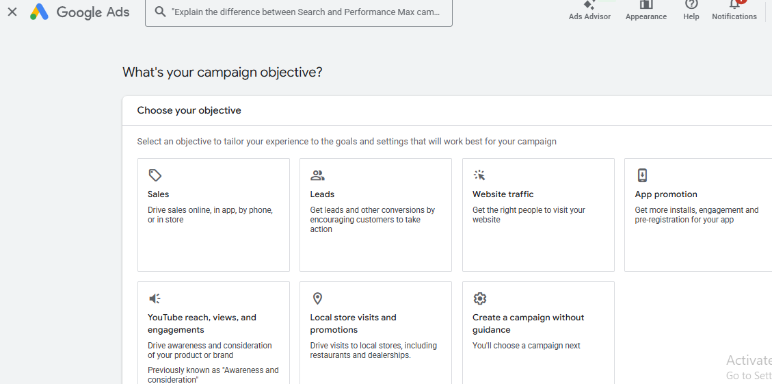Image resolution: width=772 pixels, height=384 pixels.
Task: Click the magnifier icon in the search bar
Action: point(160,12)
